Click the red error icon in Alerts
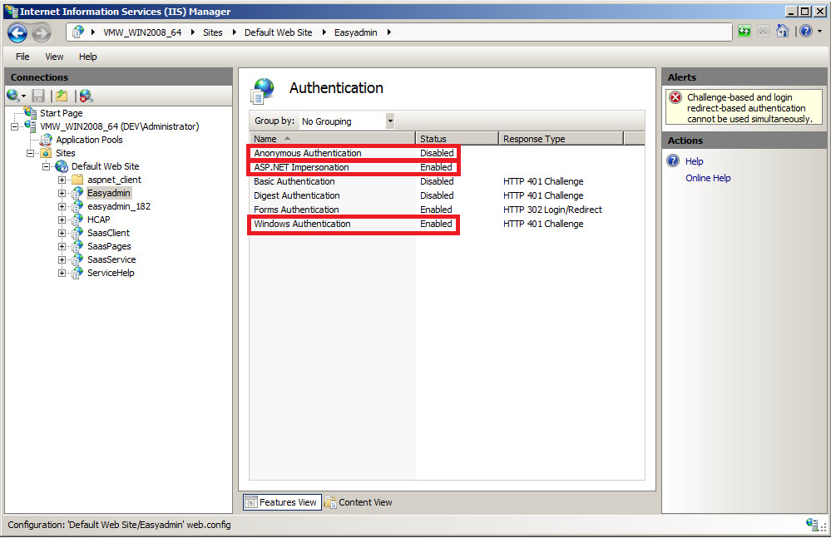 click(x=675, y=98)
